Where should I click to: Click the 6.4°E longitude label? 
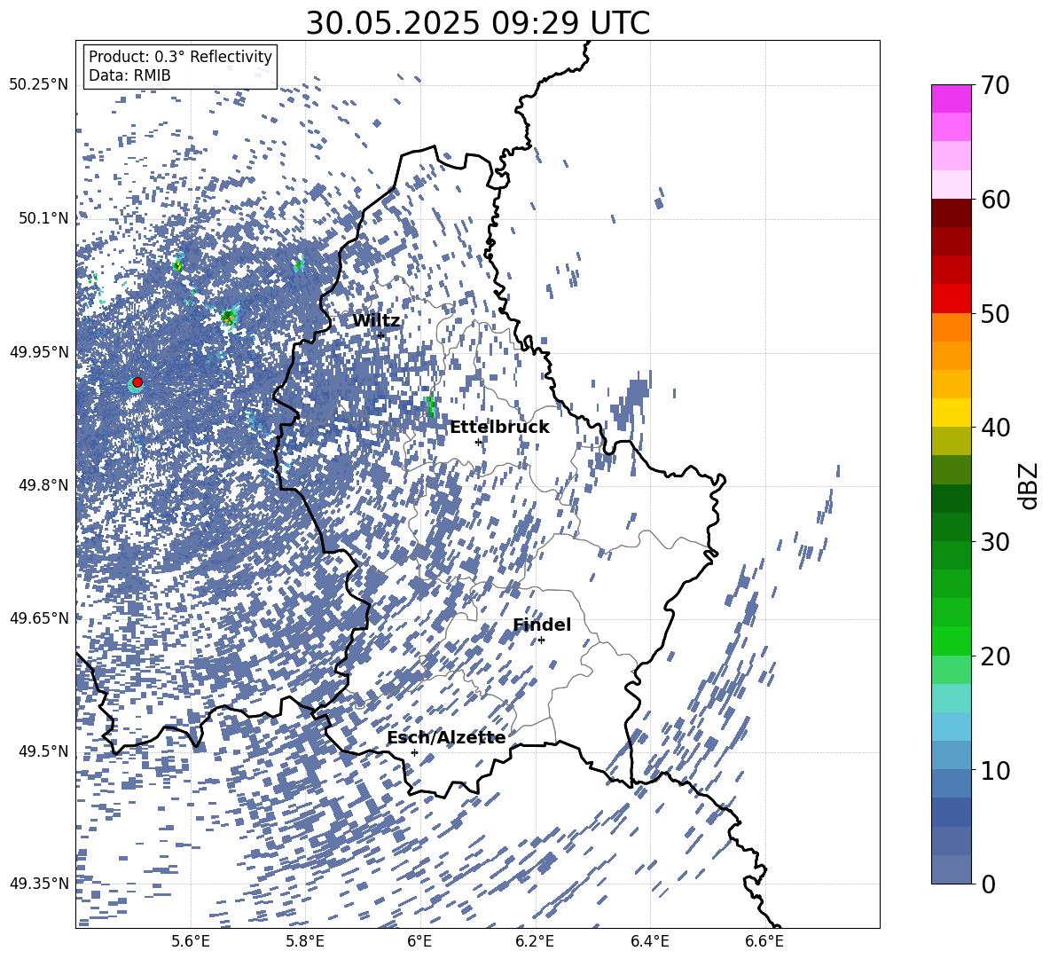coord(650,942)
